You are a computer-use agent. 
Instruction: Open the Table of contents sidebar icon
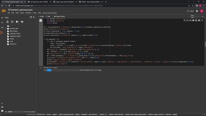coord(2,18)
